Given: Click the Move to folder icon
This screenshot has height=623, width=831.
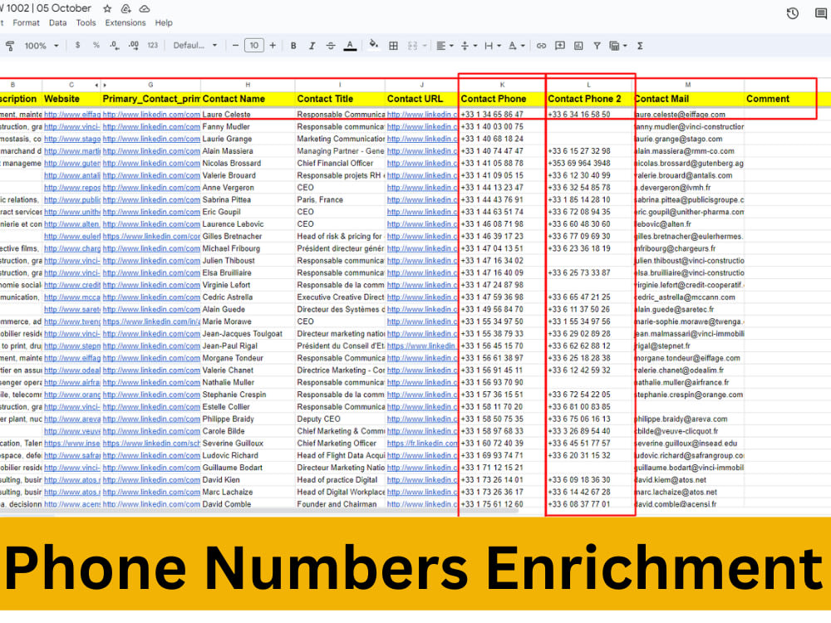Looking at the screenshot, I should click(125, 8).
